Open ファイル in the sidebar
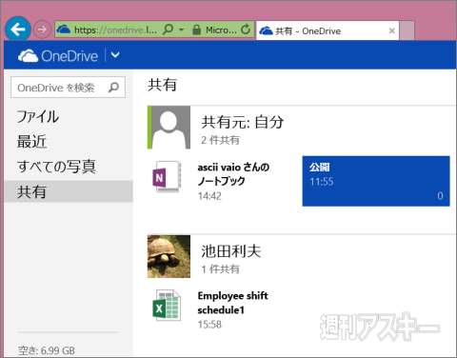Viewport: 457px width, 358px height. click(x=38, y=116)
